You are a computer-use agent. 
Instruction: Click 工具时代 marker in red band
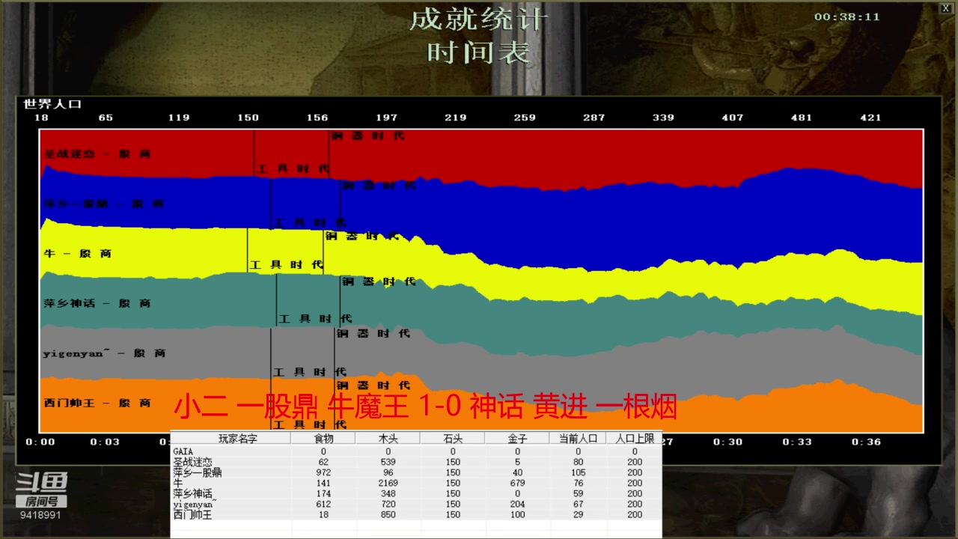click(293, 169)
